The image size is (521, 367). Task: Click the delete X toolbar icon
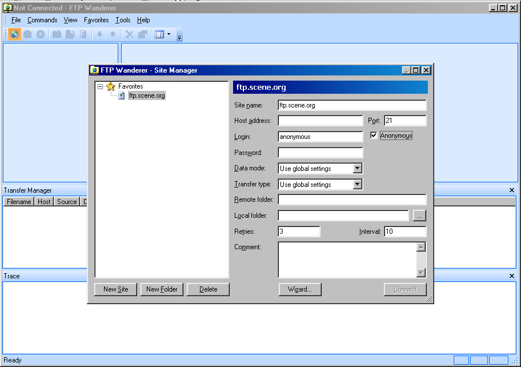pyautogui.click(x=130, y=34)
